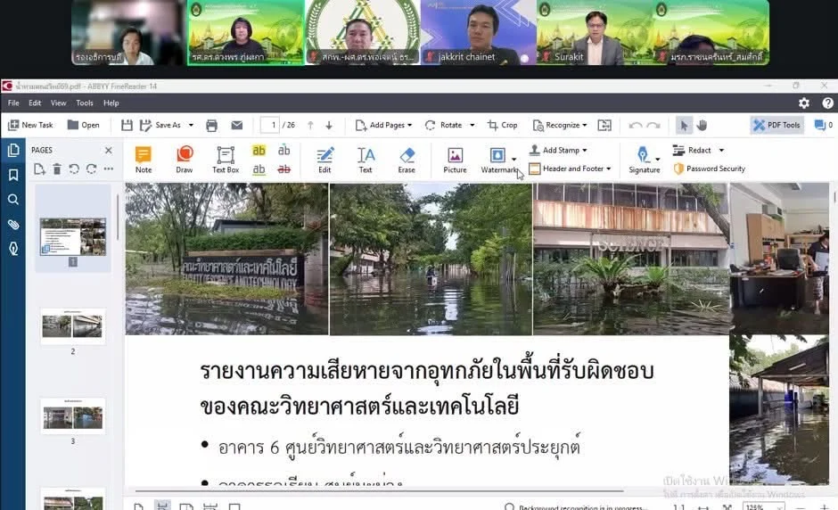Open the Bookmarks pane in the sidebar
The height and width of the screenshot is (510, 838).
click(13, 175)
